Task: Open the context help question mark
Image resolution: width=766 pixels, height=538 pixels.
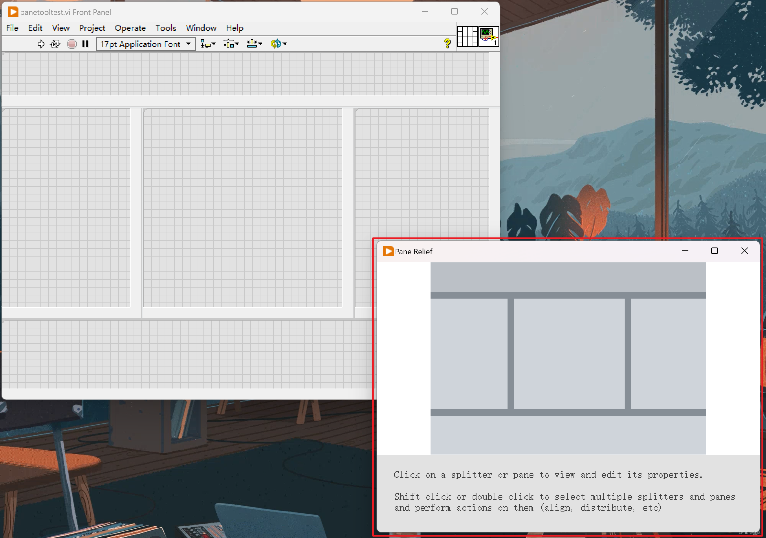Action: [447, 43]
